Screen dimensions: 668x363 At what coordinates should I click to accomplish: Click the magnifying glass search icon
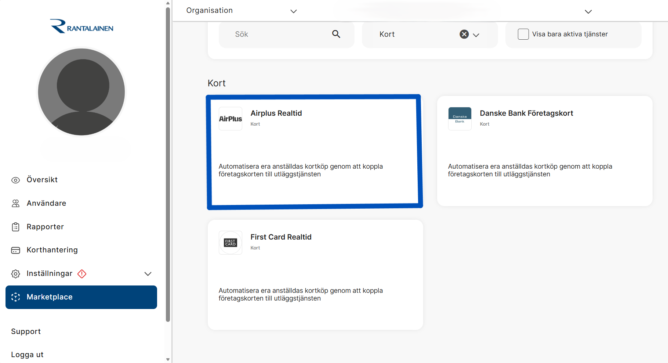click(336, 34)
